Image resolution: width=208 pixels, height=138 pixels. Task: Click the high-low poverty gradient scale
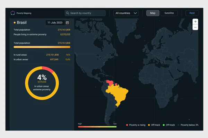[x=97, y=127]
